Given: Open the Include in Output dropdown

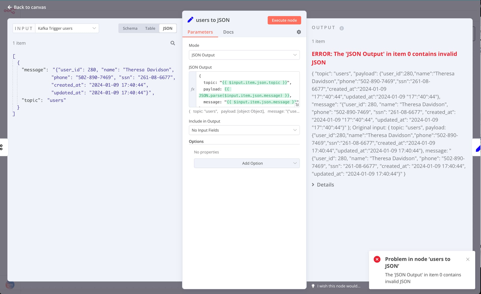Looking at the screenshot, I should click(x=244, y=130).
